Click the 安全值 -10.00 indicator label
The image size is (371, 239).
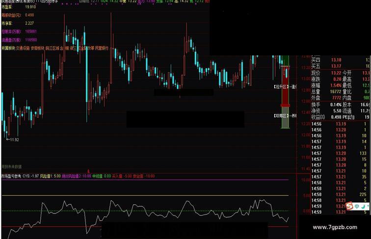click(144, 176)
